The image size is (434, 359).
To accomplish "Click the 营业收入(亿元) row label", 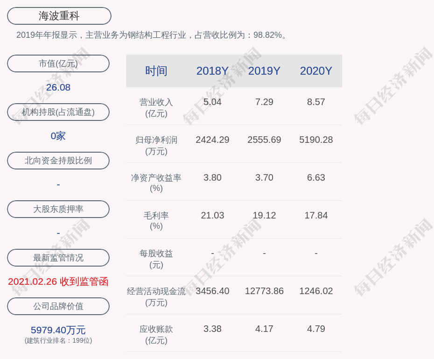I will pos(156,108).
